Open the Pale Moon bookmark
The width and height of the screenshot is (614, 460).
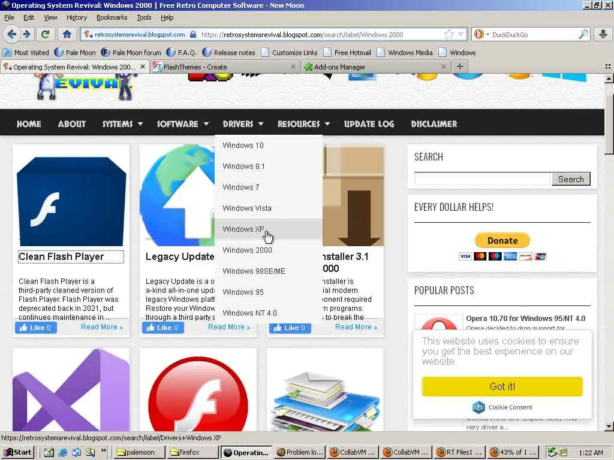pos(75,53)
